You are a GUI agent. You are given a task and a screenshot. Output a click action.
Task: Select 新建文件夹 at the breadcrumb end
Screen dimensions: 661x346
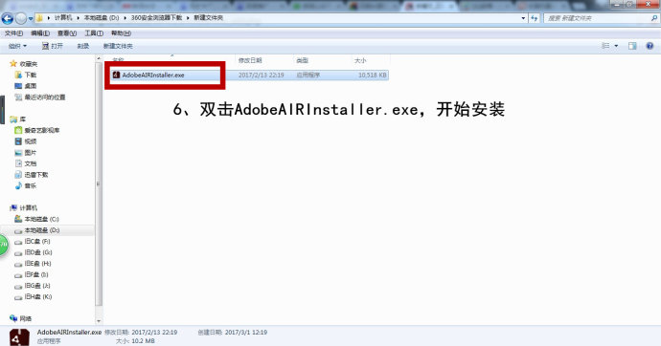pyautogui.click(x=208, y=17)
